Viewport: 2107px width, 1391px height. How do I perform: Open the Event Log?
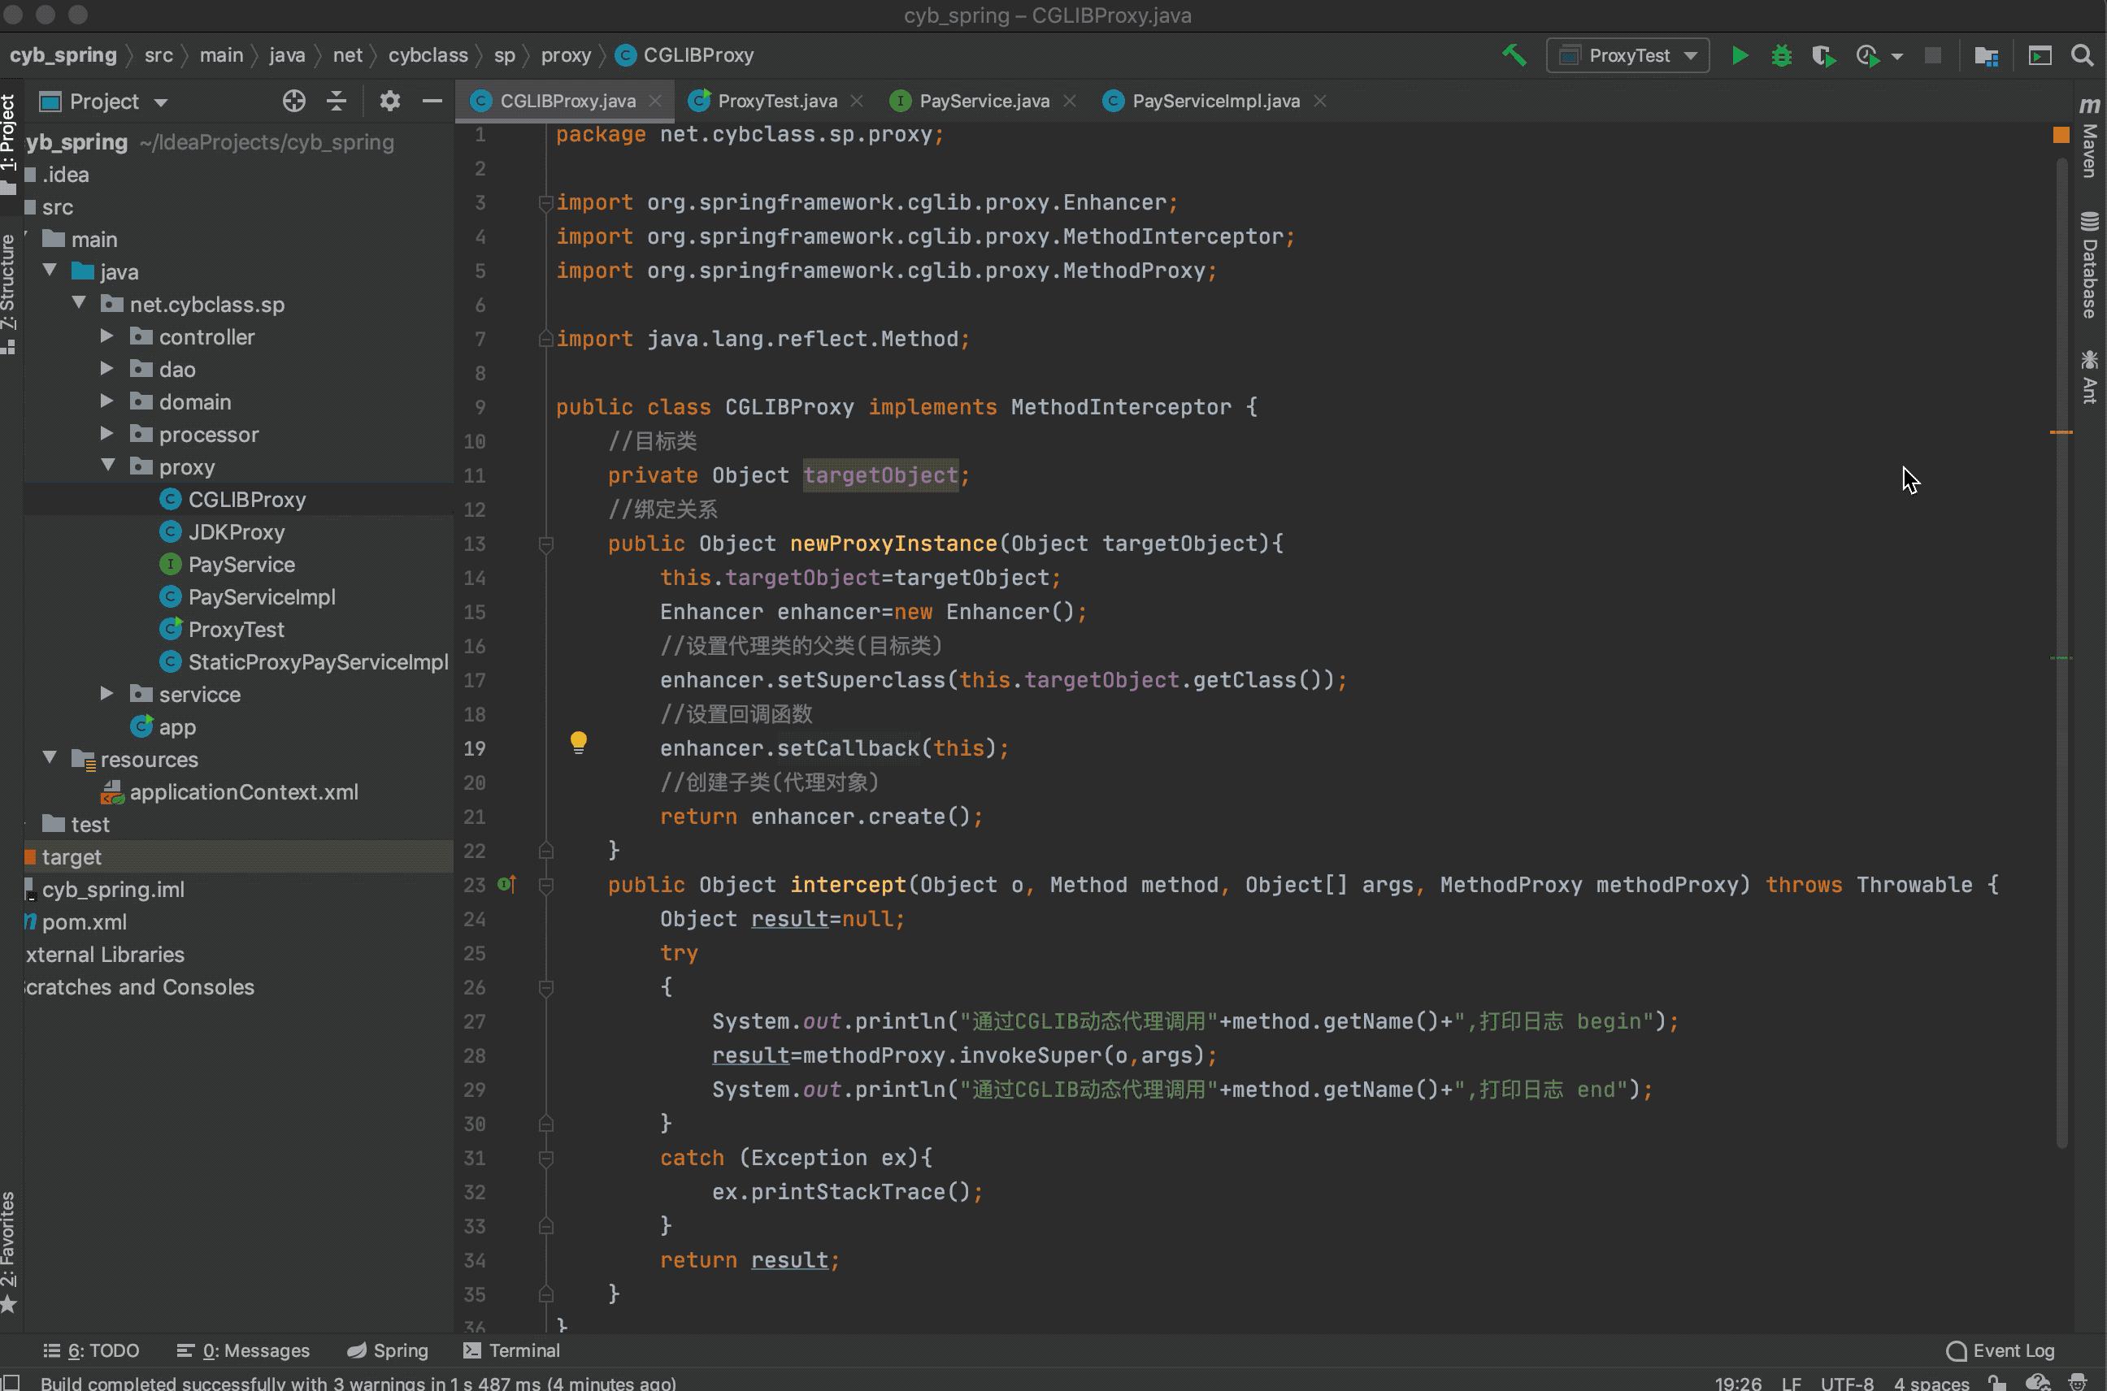[x=2001, y=1350]
